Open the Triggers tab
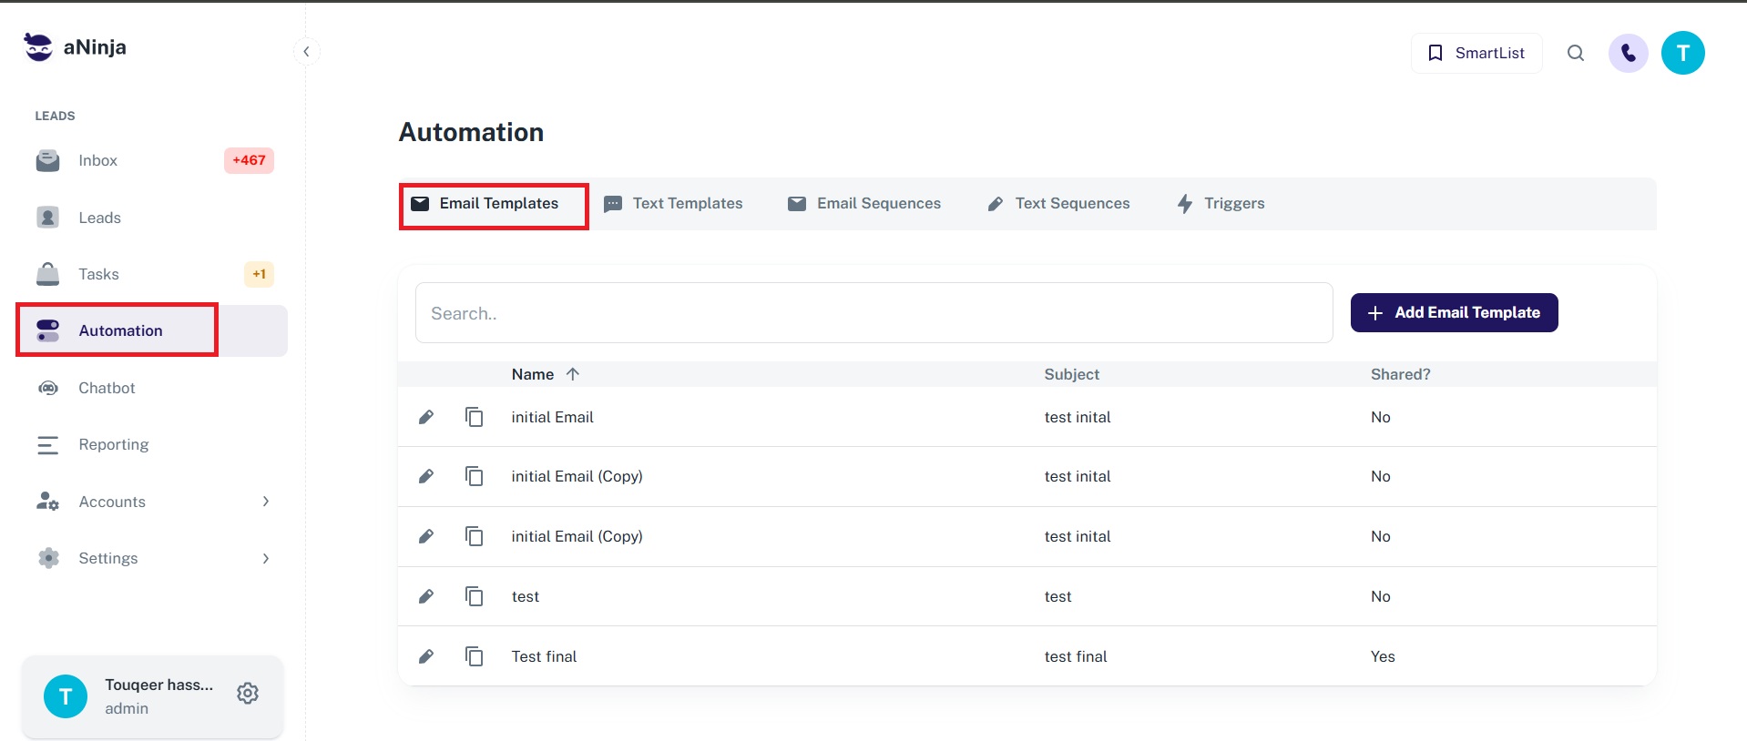Screen dimensions: 1747x741 (1221, 204)
